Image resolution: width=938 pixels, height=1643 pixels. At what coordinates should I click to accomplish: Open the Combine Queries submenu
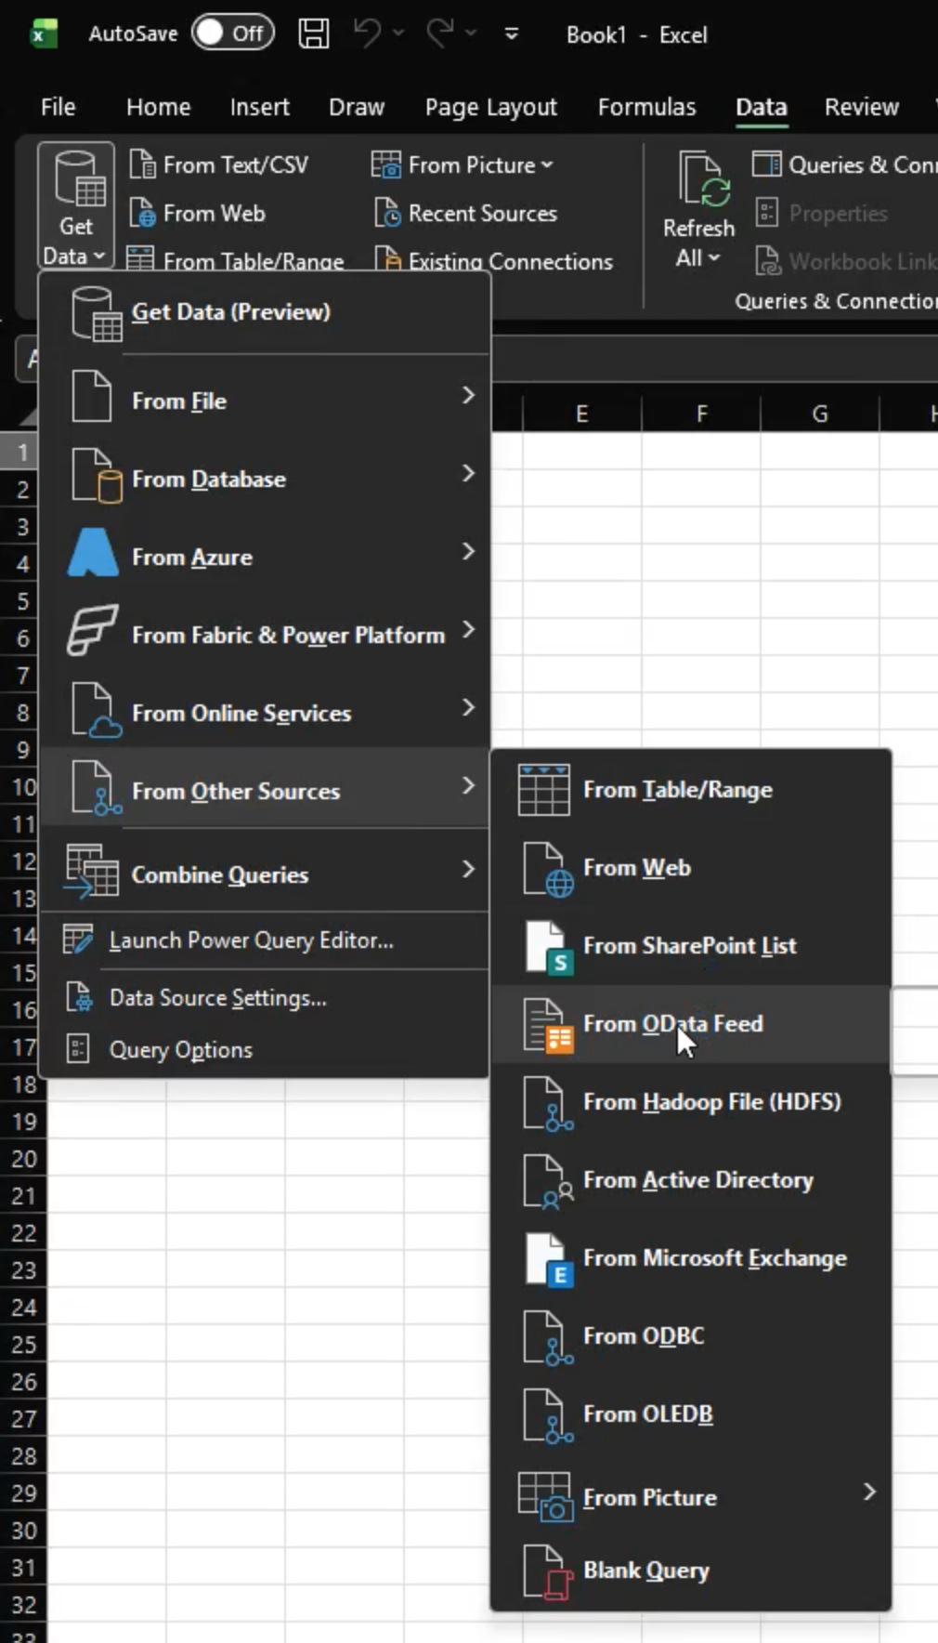click(265, 874)
